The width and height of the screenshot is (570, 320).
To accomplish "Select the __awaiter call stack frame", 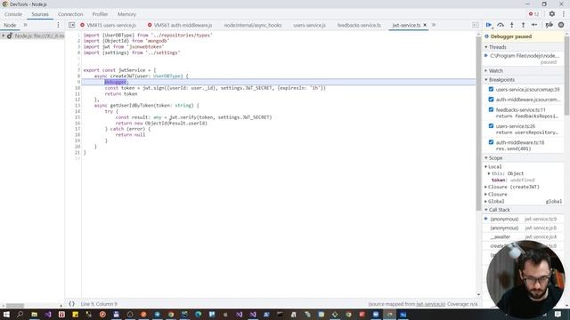I will (524, 236).
